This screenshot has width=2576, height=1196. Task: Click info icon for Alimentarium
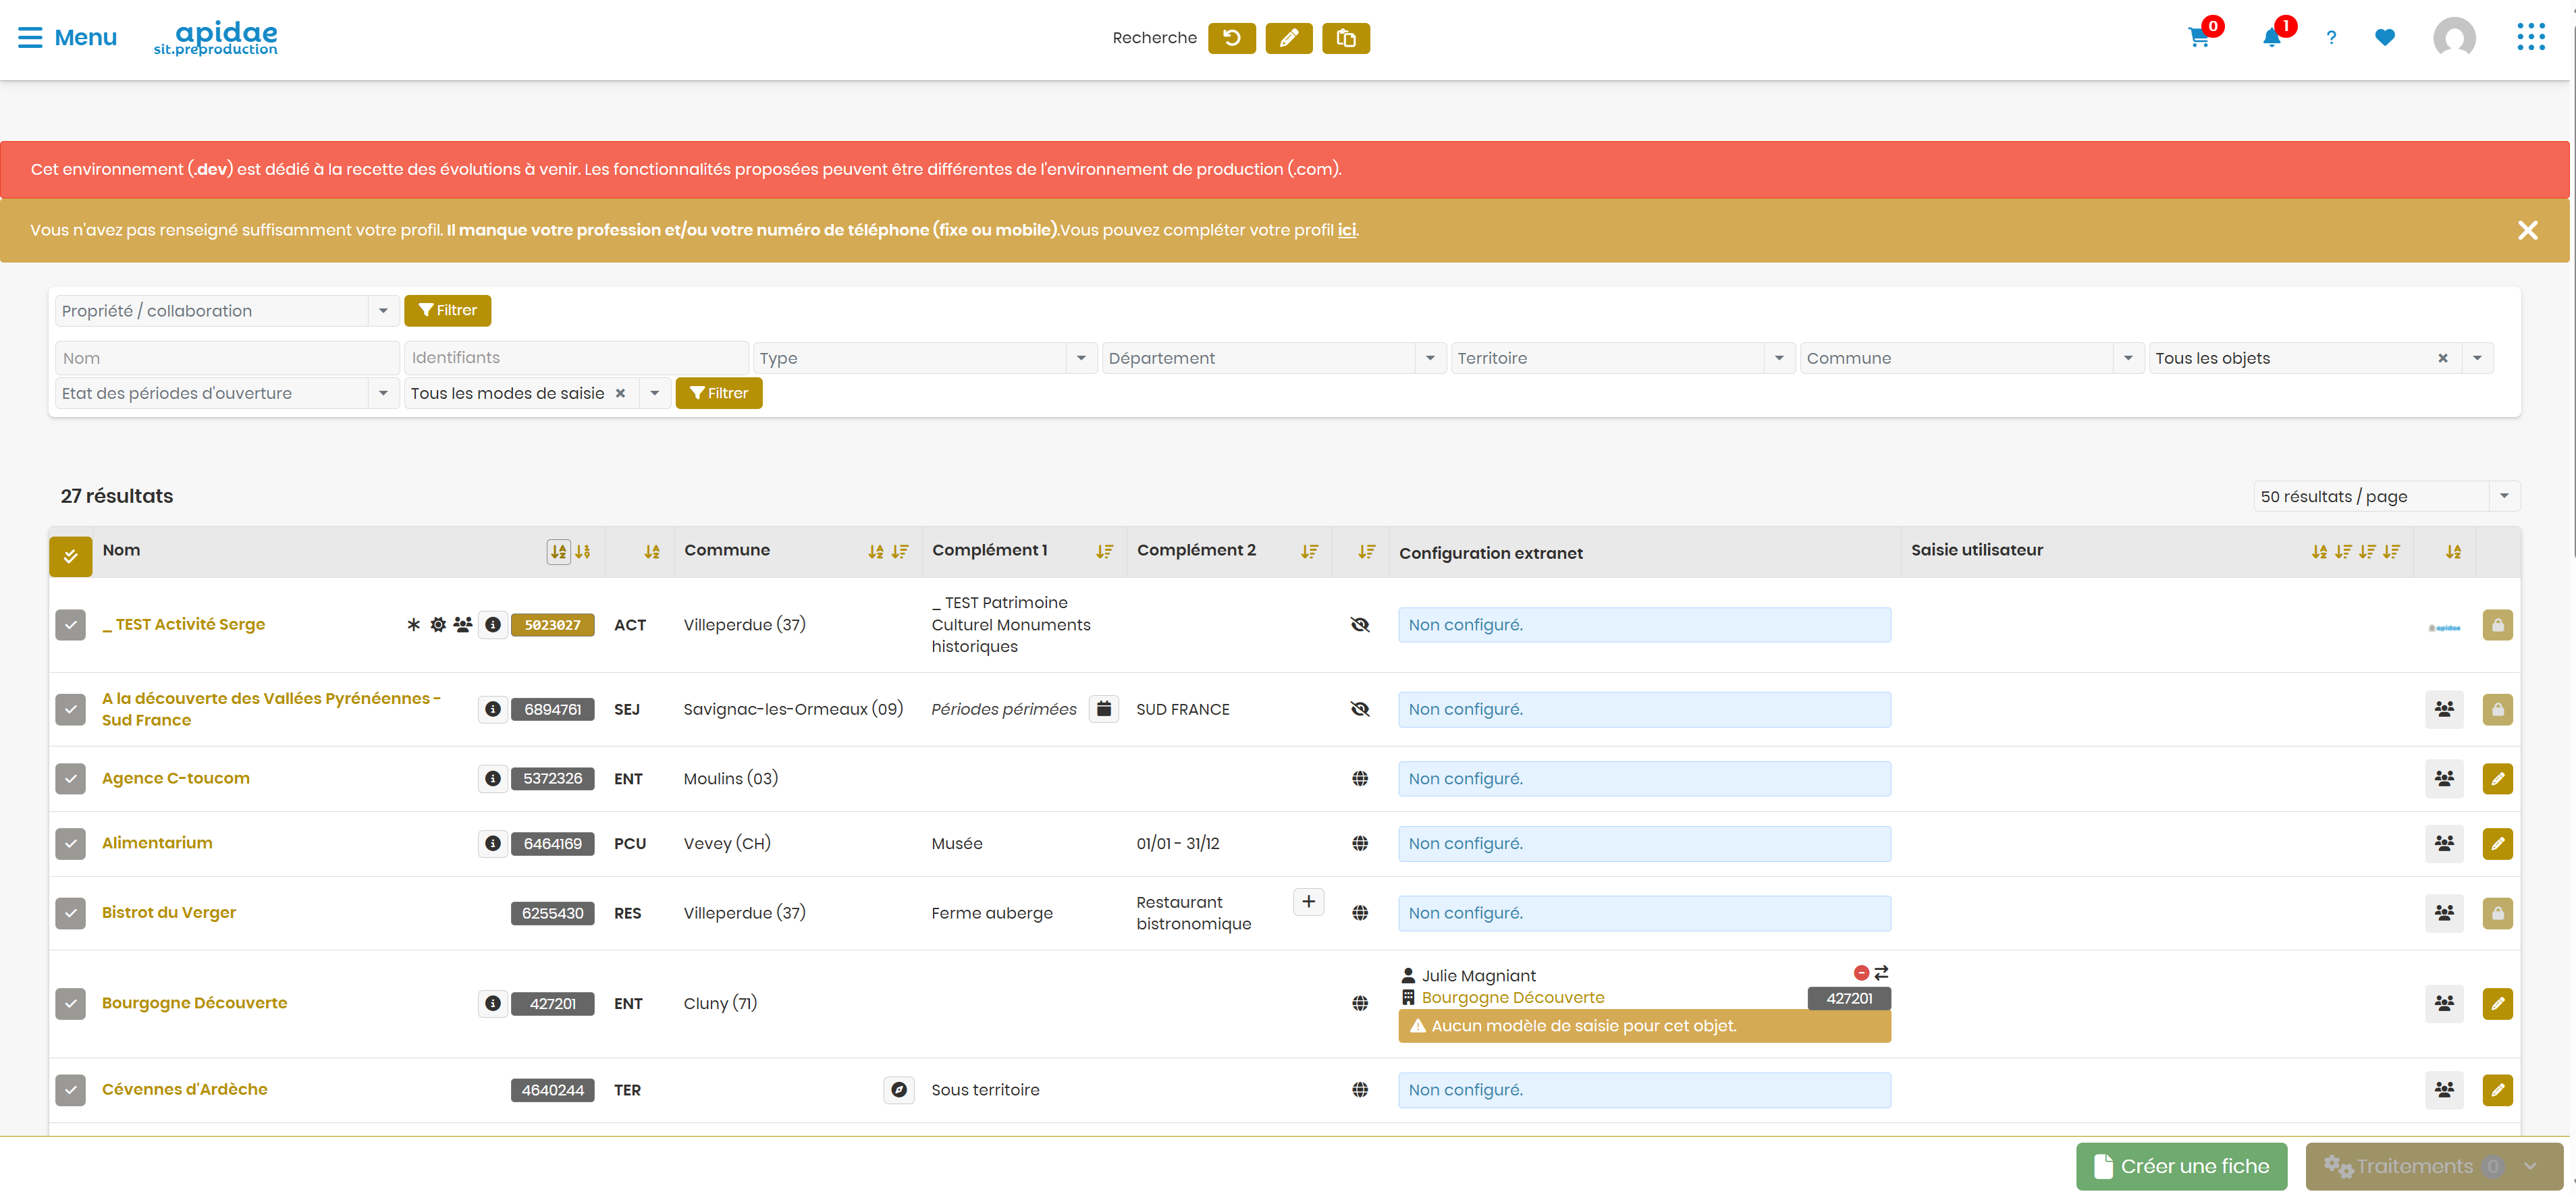coord(492,843)
